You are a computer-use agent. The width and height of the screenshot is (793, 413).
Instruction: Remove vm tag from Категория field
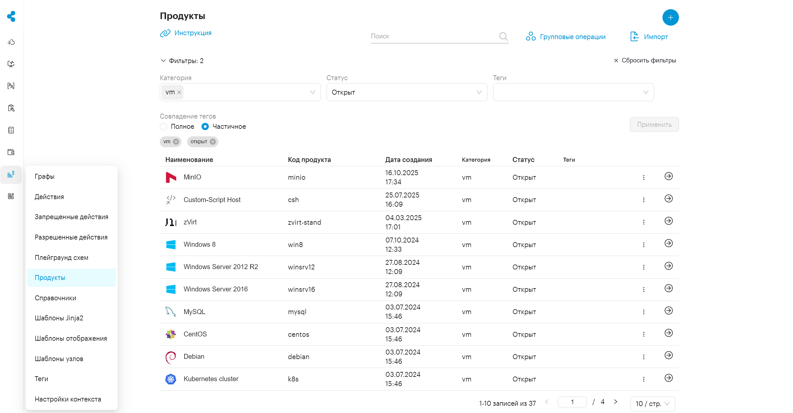pyautogui.click(x=179, y=92)
